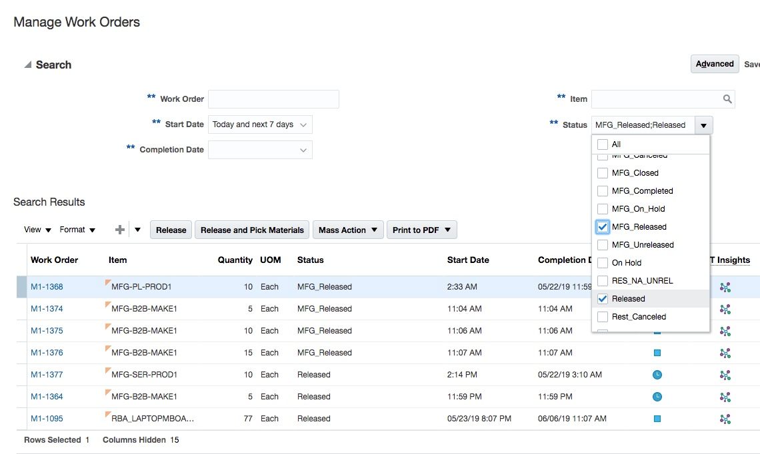Open work order M1-1095 link
This screenshot has height=454, width=760.
(47, 419)
